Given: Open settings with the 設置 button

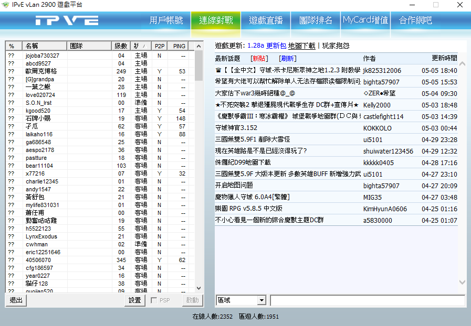Looking at the screenshot, I should point(135,300).
